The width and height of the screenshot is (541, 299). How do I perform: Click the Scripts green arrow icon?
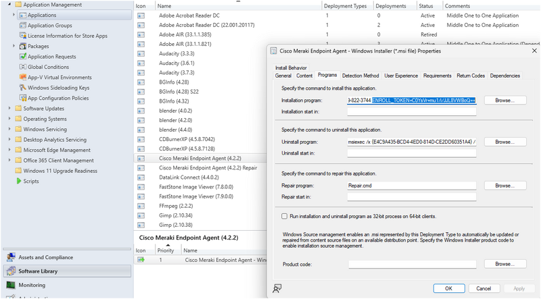point(19,181)
